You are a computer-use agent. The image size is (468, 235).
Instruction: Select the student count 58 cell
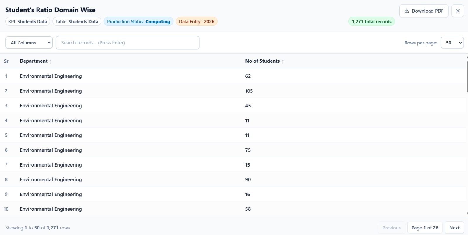tap(248, 209)
